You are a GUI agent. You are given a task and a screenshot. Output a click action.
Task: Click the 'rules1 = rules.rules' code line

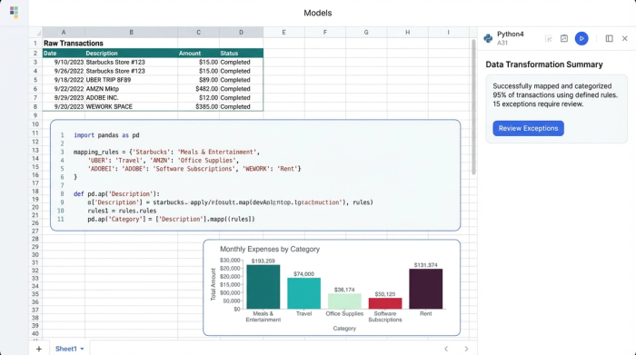click(122, 211)
